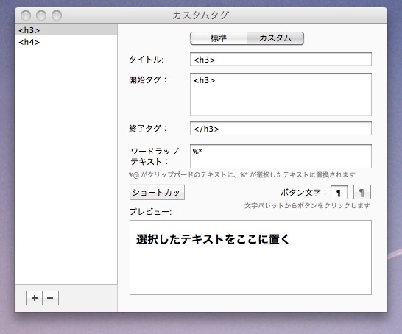Remove selected tag with minus button
Viewport: 402px width, 334px height.
[x=51, y=298]
